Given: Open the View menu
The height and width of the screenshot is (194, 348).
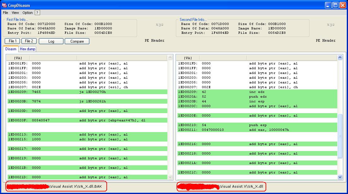Looking at the screenshot, I should coord(15,13).
